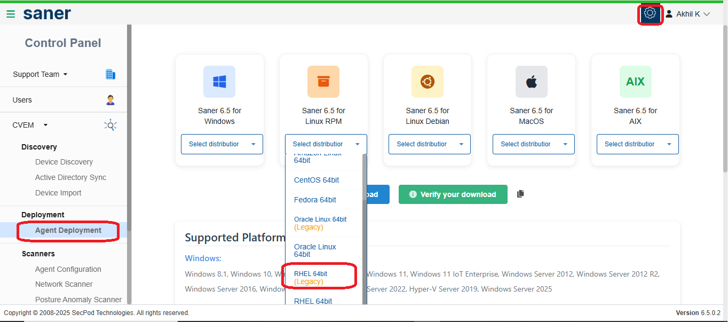Click the AIX icon
This screenshot has height=322, width=728.
tap(635, 82)
